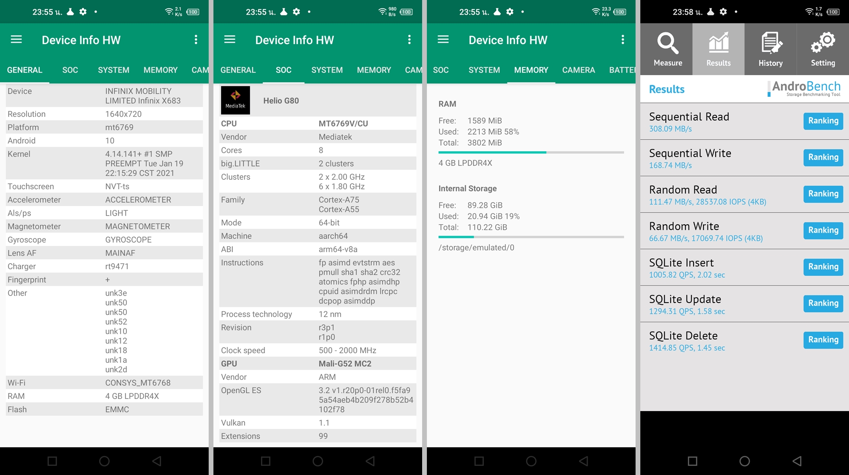Open AndroBench History tab

click(771, 49)
